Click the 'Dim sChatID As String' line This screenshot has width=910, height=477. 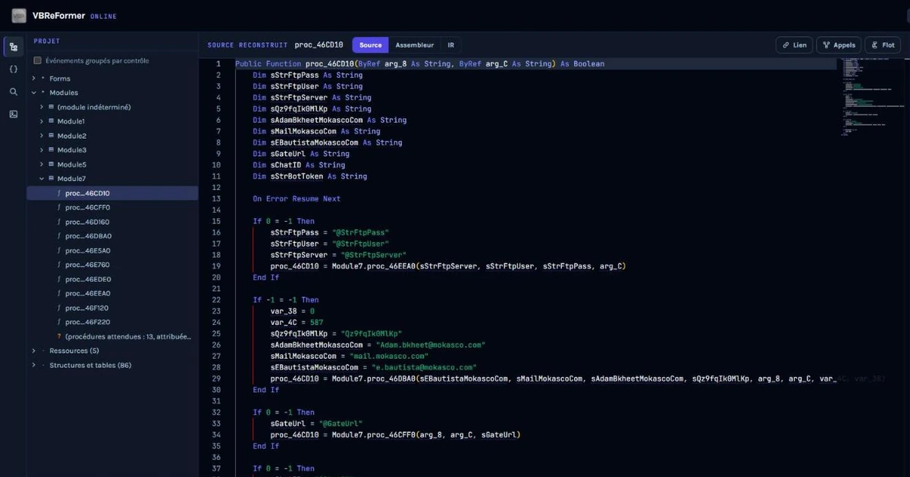coord(299,165)
